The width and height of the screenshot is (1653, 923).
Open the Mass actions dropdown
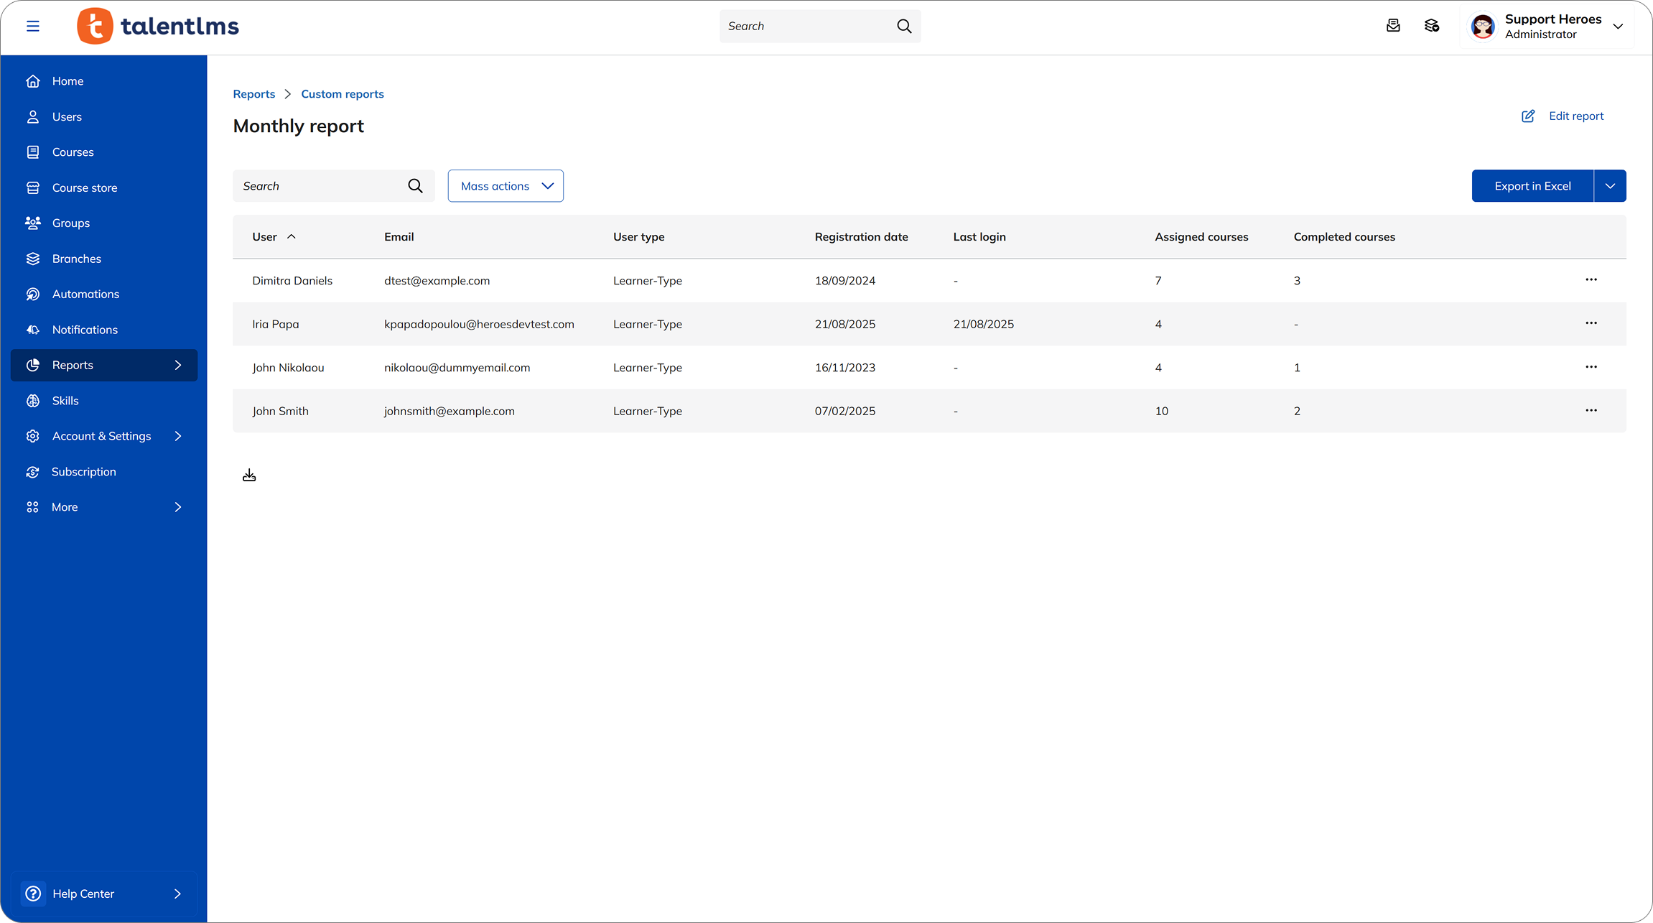tap(505, 185)
